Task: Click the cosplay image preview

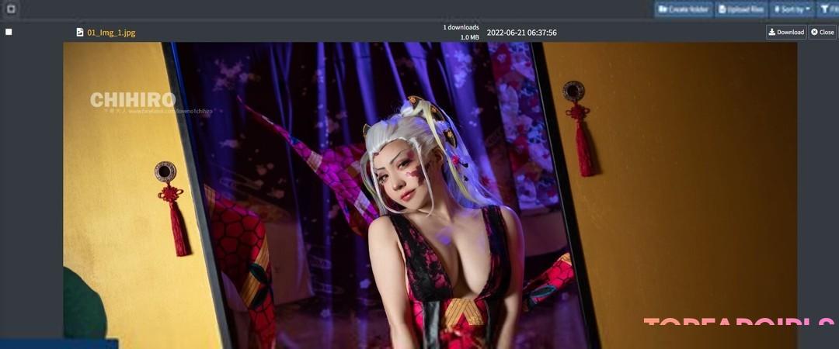Action: point(430,194)
